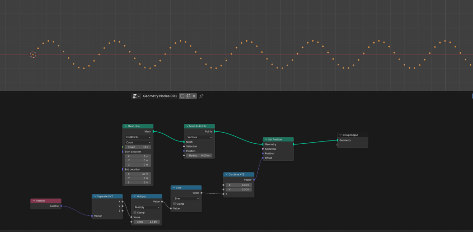Click the Offset input socket on Set Position

[x=263, y=158]
